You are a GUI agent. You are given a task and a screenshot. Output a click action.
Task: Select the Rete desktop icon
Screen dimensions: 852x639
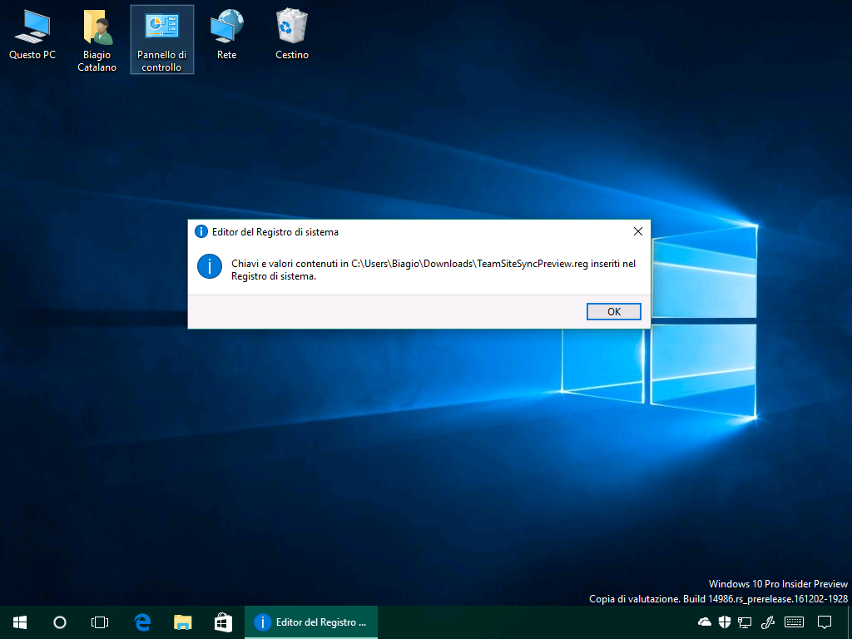coord(226,35)
